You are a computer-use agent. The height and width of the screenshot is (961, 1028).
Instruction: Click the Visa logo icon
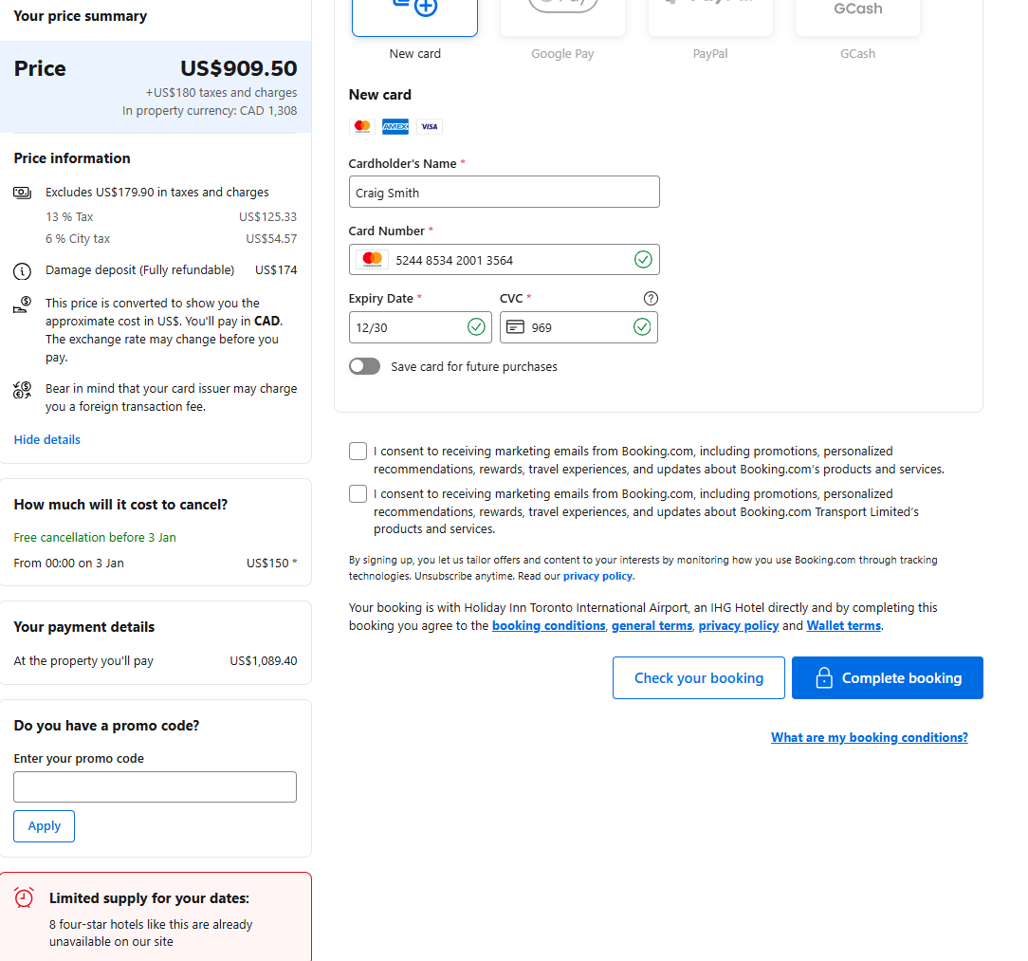click(x=430, y=126)
